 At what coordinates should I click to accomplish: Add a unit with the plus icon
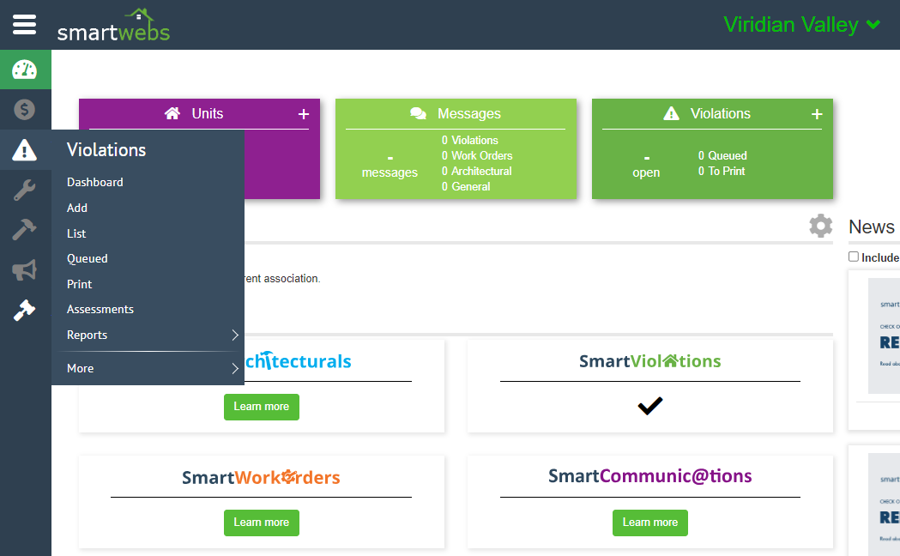(304, 114)
